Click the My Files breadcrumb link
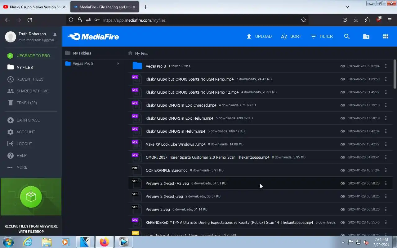Viewport: 397px width, 248px height. click(141, 53)
